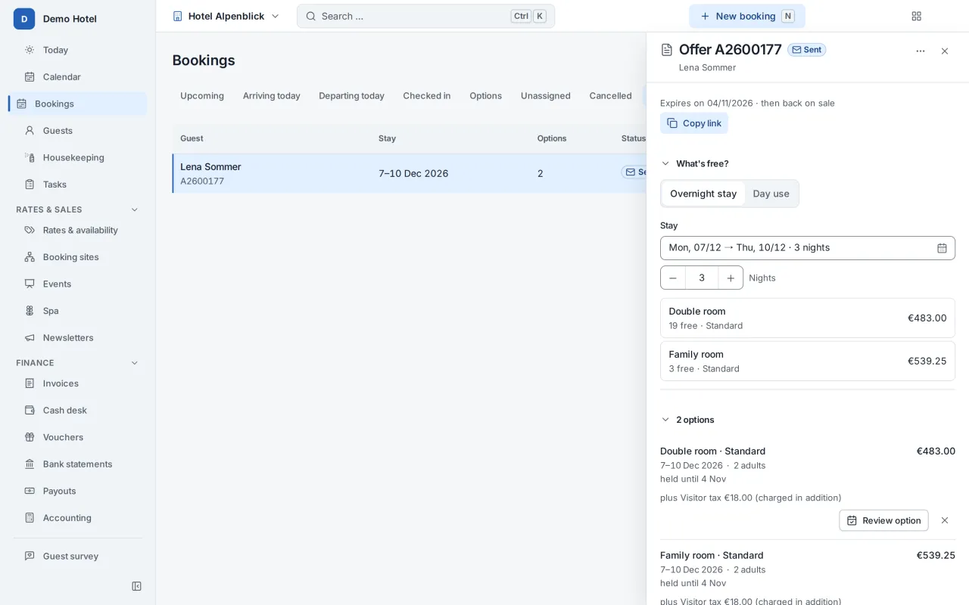Select the Lena Sommer booking row
Viewport: 969px width, 605px height.
pos(410,173)
